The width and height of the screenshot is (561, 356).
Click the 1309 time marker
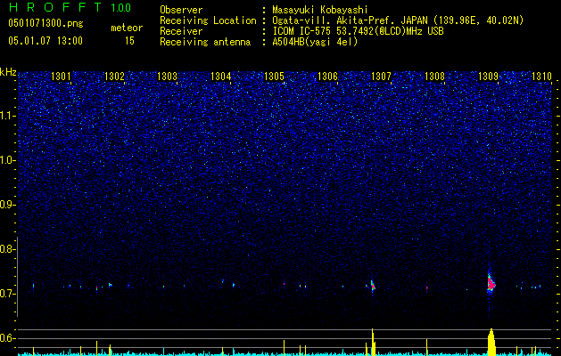[488, 77]
